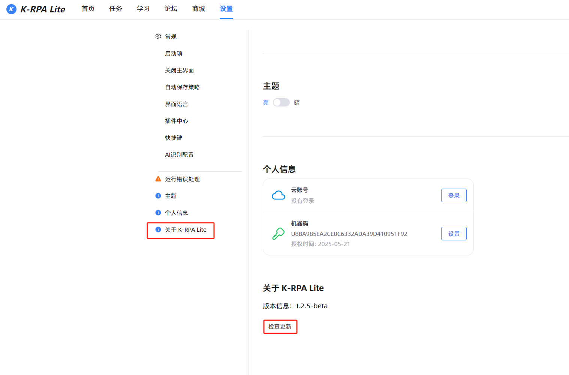The width and height of the screenshot is (569, 375).
Task: Click the orange warning icon beside 运行错误处理
Action: 158,179
